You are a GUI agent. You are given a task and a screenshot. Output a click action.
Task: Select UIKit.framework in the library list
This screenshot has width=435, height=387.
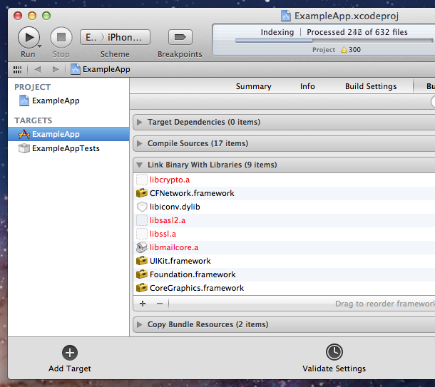point(285,261)
